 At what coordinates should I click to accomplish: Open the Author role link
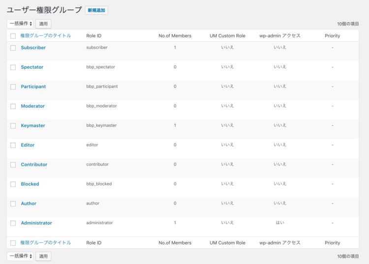(29, 204)
